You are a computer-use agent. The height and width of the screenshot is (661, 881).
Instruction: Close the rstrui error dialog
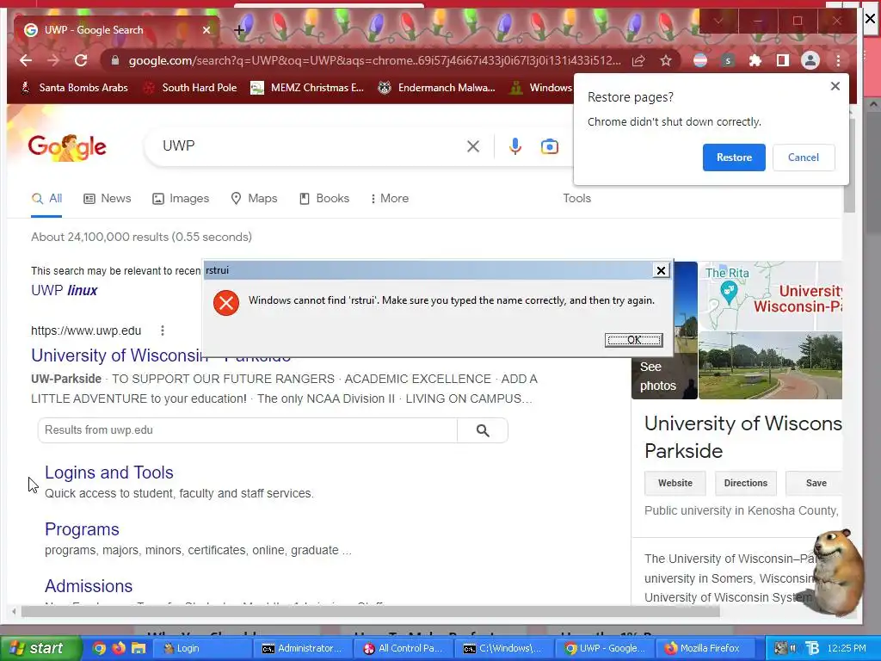pos(661,270)
